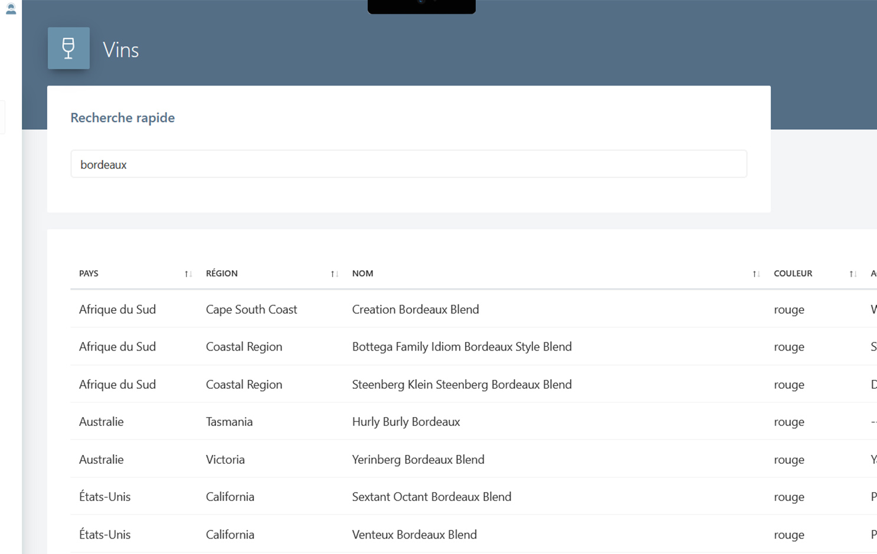Open the user profile icon in sidebar
The image size is (877, 554).
point(11,9)
